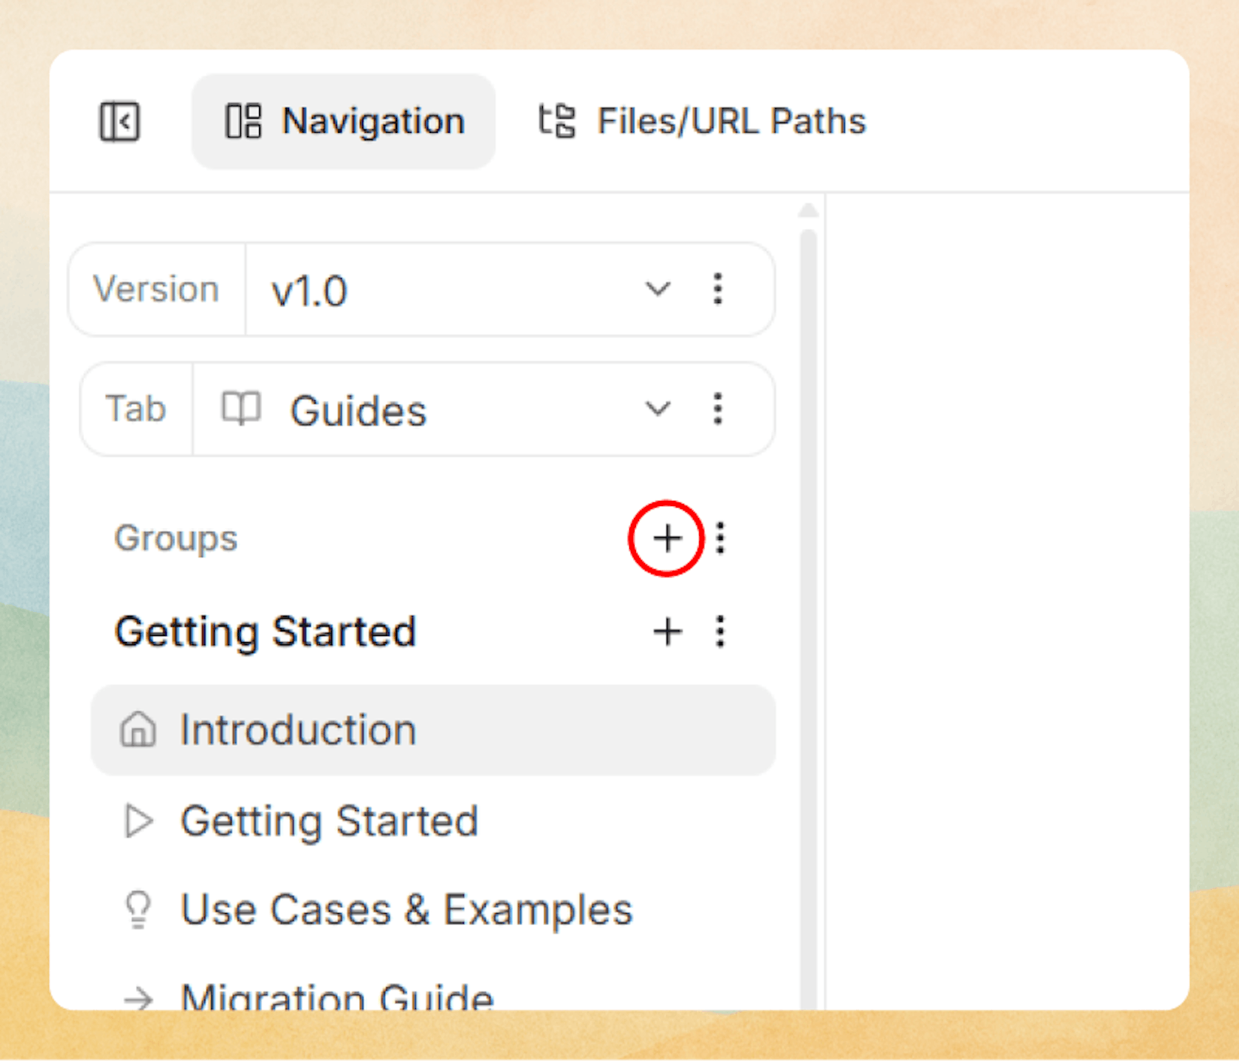Switch to the Files/URL Paths view
The height and width of the screenshot is (1061, 1239).
coord(731,120)
